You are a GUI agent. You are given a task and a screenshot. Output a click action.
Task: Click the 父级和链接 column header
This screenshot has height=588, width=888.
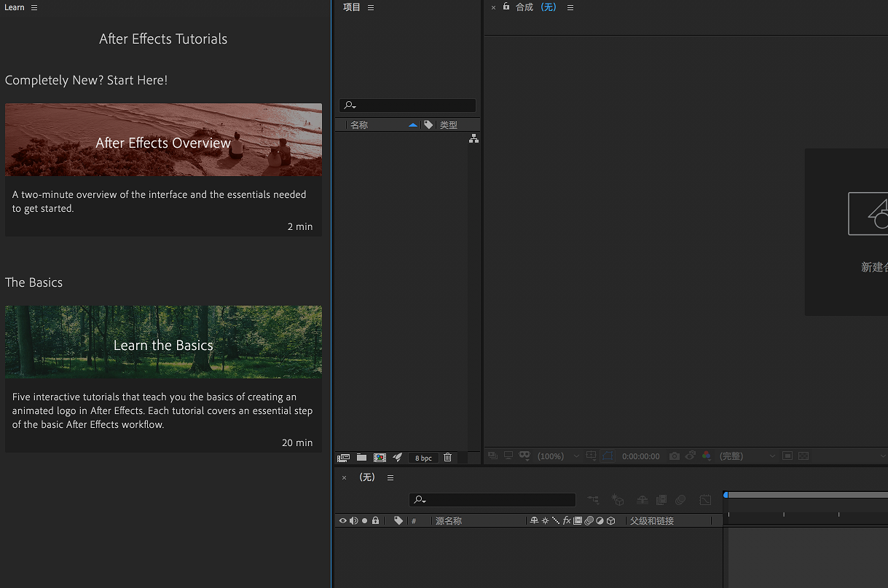click(x=652, y=521)
